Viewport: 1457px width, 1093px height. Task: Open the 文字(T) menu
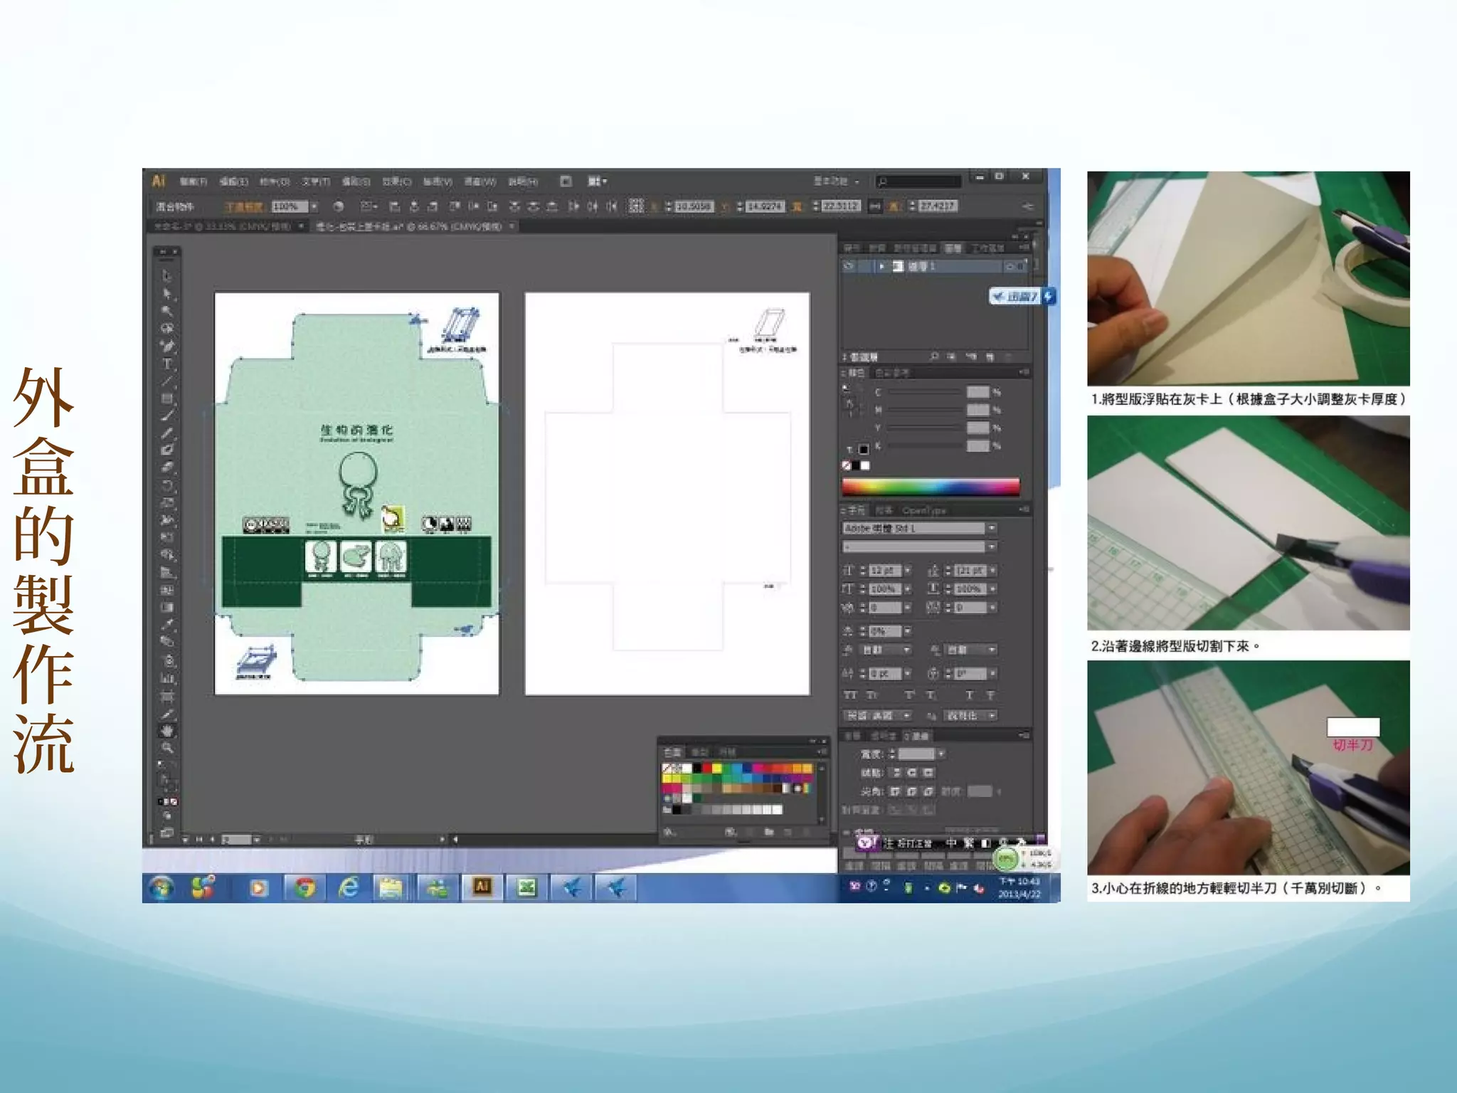(314, 181)
